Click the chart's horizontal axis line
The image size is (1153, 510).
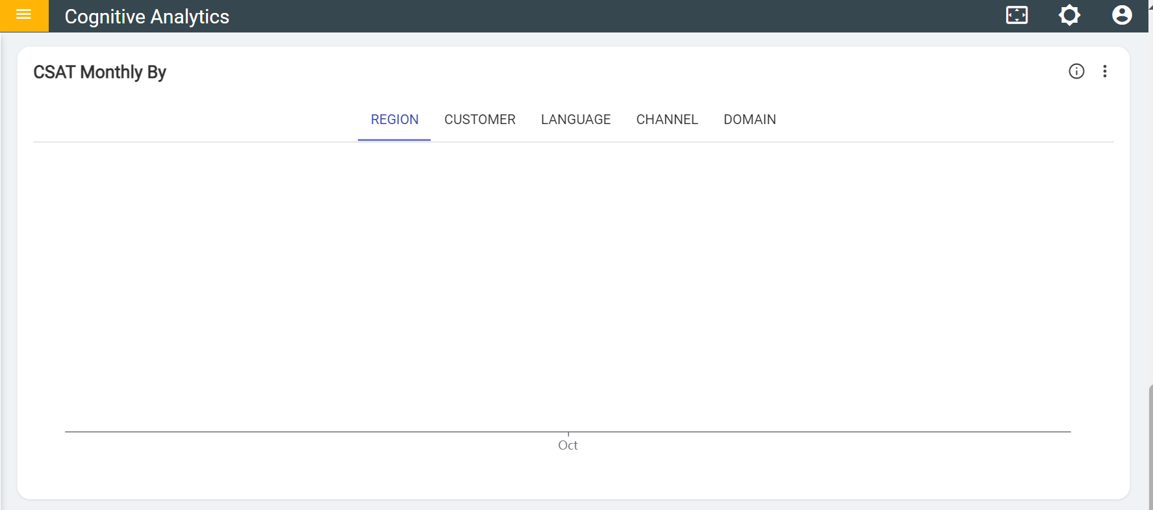coord(325,431)
